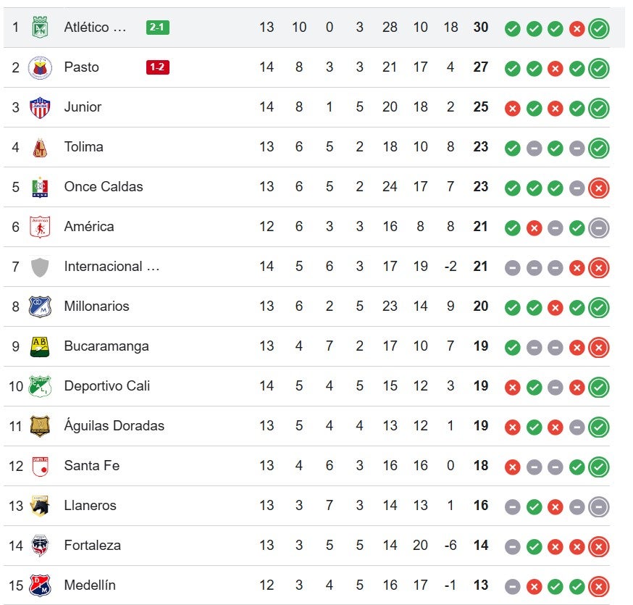Click the Internacional placeholder shield crest
633x605 pixels.
(40, 267)
